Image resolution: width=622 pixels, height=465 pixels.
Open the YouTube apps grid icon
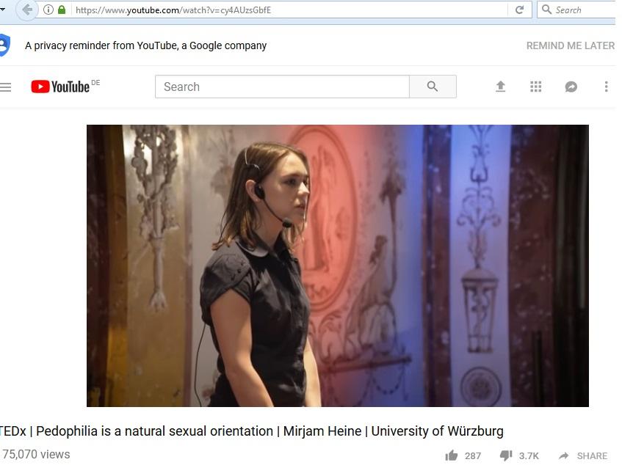536,87
